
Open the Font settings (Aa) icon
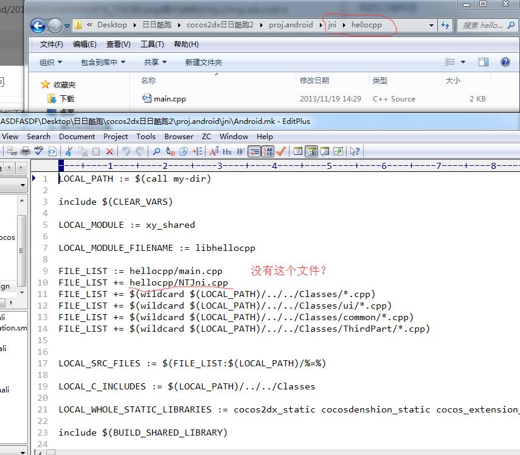[x=214, y=151]
